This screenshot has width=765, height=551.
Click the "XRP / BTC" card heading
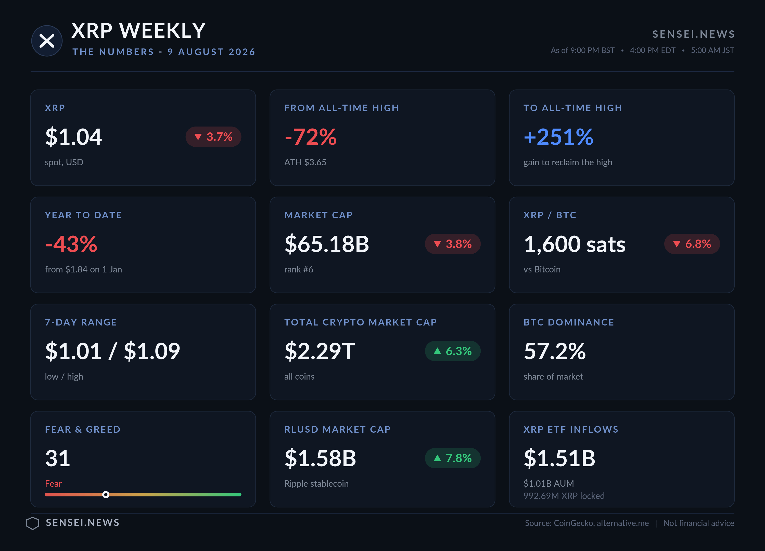[x=550, y=215]
